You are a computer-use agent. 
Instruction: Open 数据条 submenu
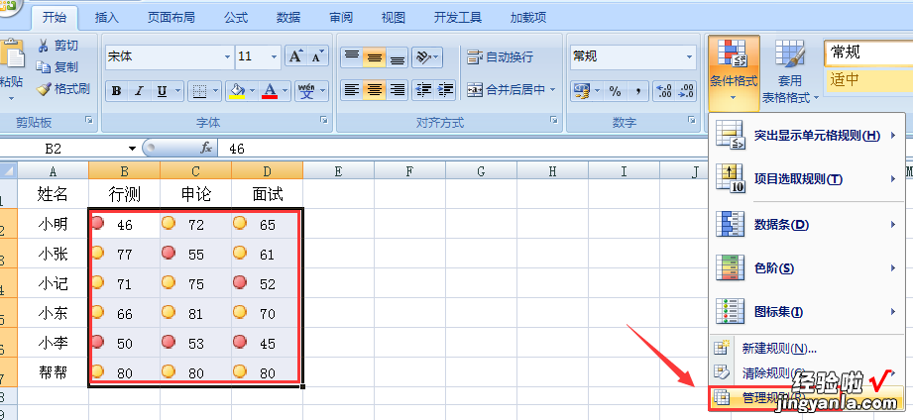[807, 224]
